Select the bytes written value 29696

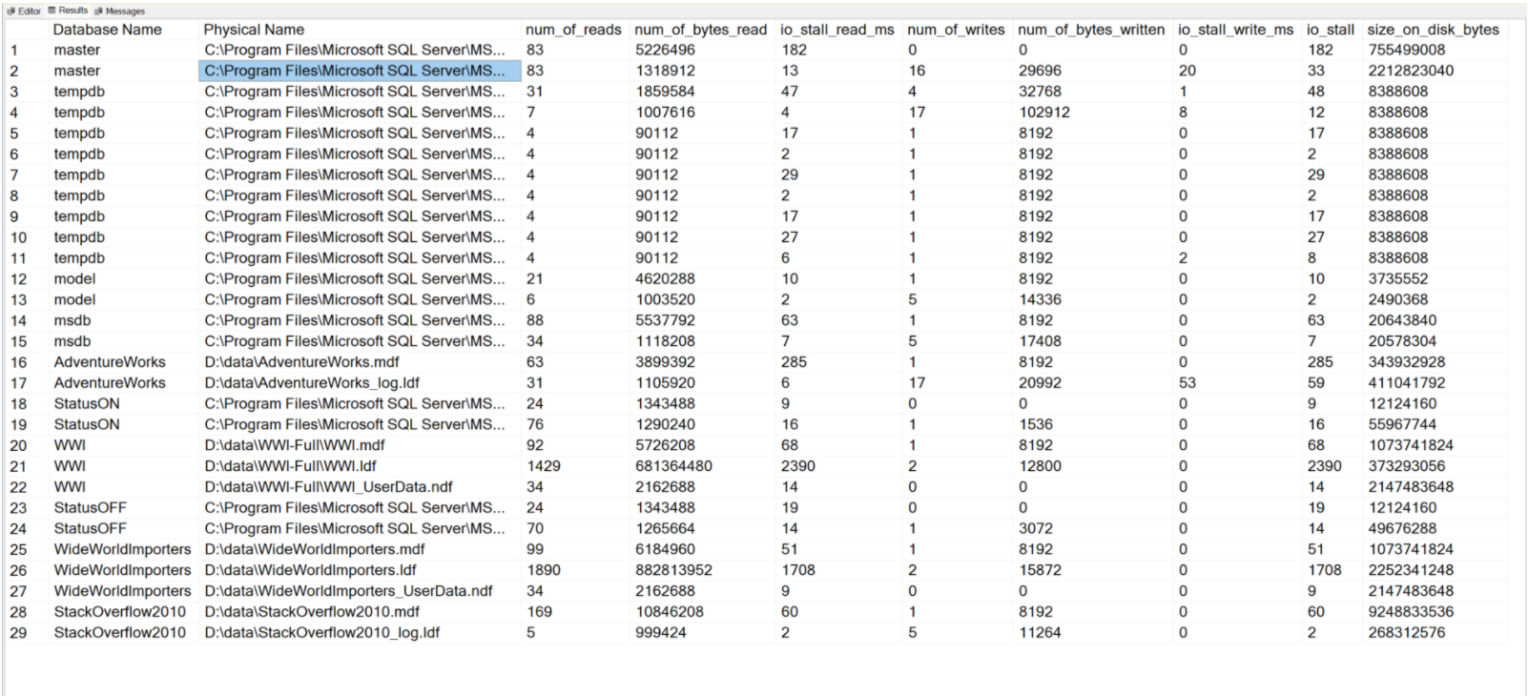point(1040,71)
